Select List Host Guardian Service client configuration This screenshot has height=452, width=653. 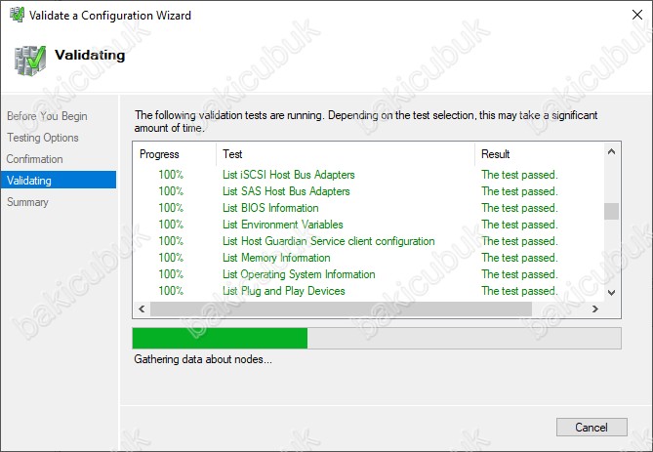(x=368, y=241)
